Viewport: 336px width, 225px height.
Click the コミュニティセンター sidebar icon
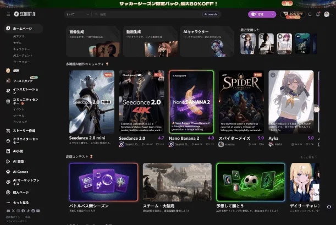pos(8,101)
